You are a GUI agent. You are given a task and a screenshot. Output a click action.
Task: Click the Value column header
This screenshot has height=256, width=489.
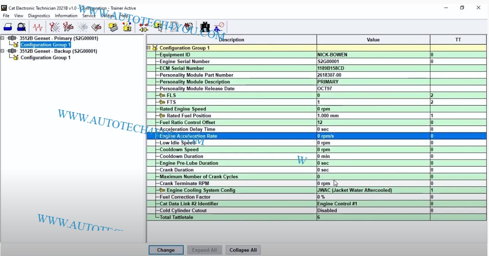(x=373, y=40)
